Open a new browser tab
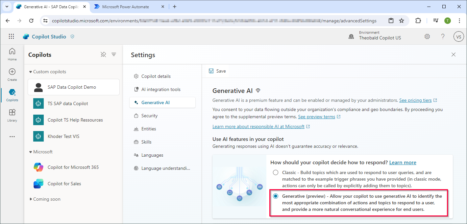The height and width of the screenshot is (224, 467). [175, 7]
